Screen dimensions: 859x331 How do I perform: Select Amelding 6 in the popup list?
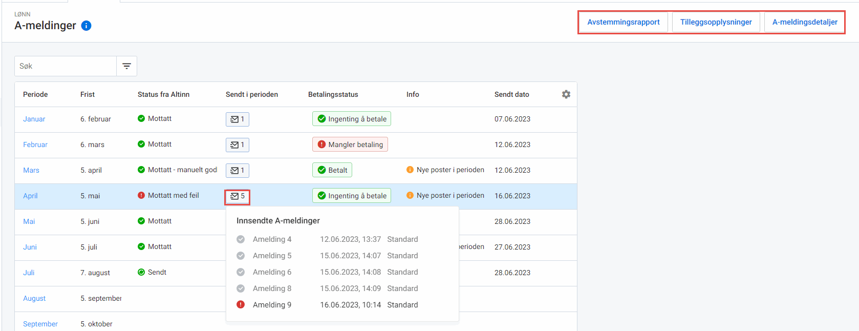coord(272,272)
